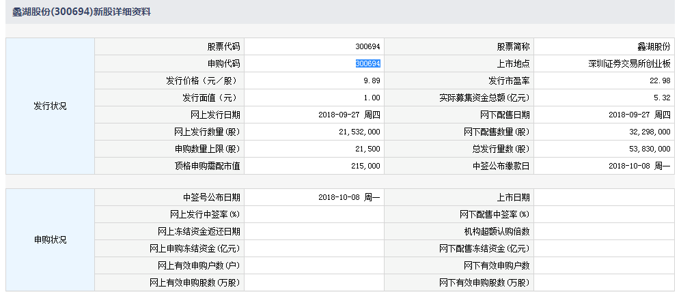Click 深圳证券交易所创业板 listing location value

(629, 63)
